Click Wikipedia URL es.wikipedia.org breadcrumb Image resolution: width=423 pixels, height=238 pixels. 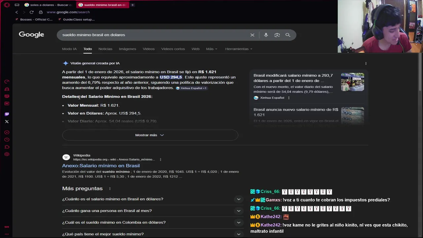114,160
